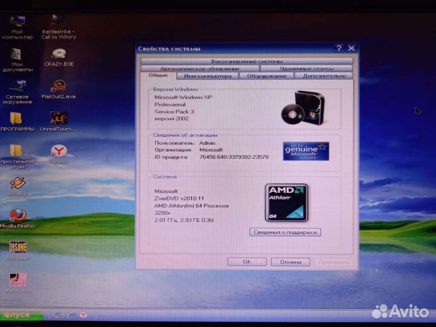Click the OK button
This screenshot has height=327, width=436.
coord(247,262)
